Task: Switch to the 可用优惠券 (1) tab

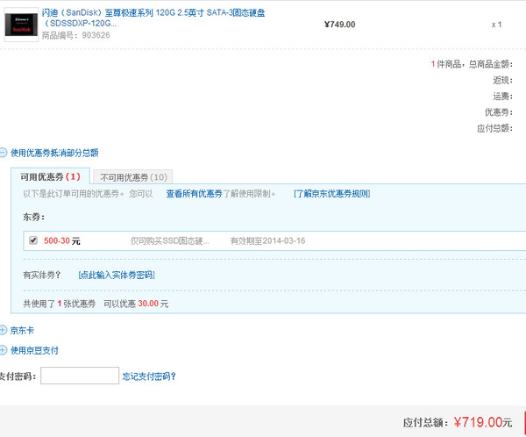Action: pos(50,176)
